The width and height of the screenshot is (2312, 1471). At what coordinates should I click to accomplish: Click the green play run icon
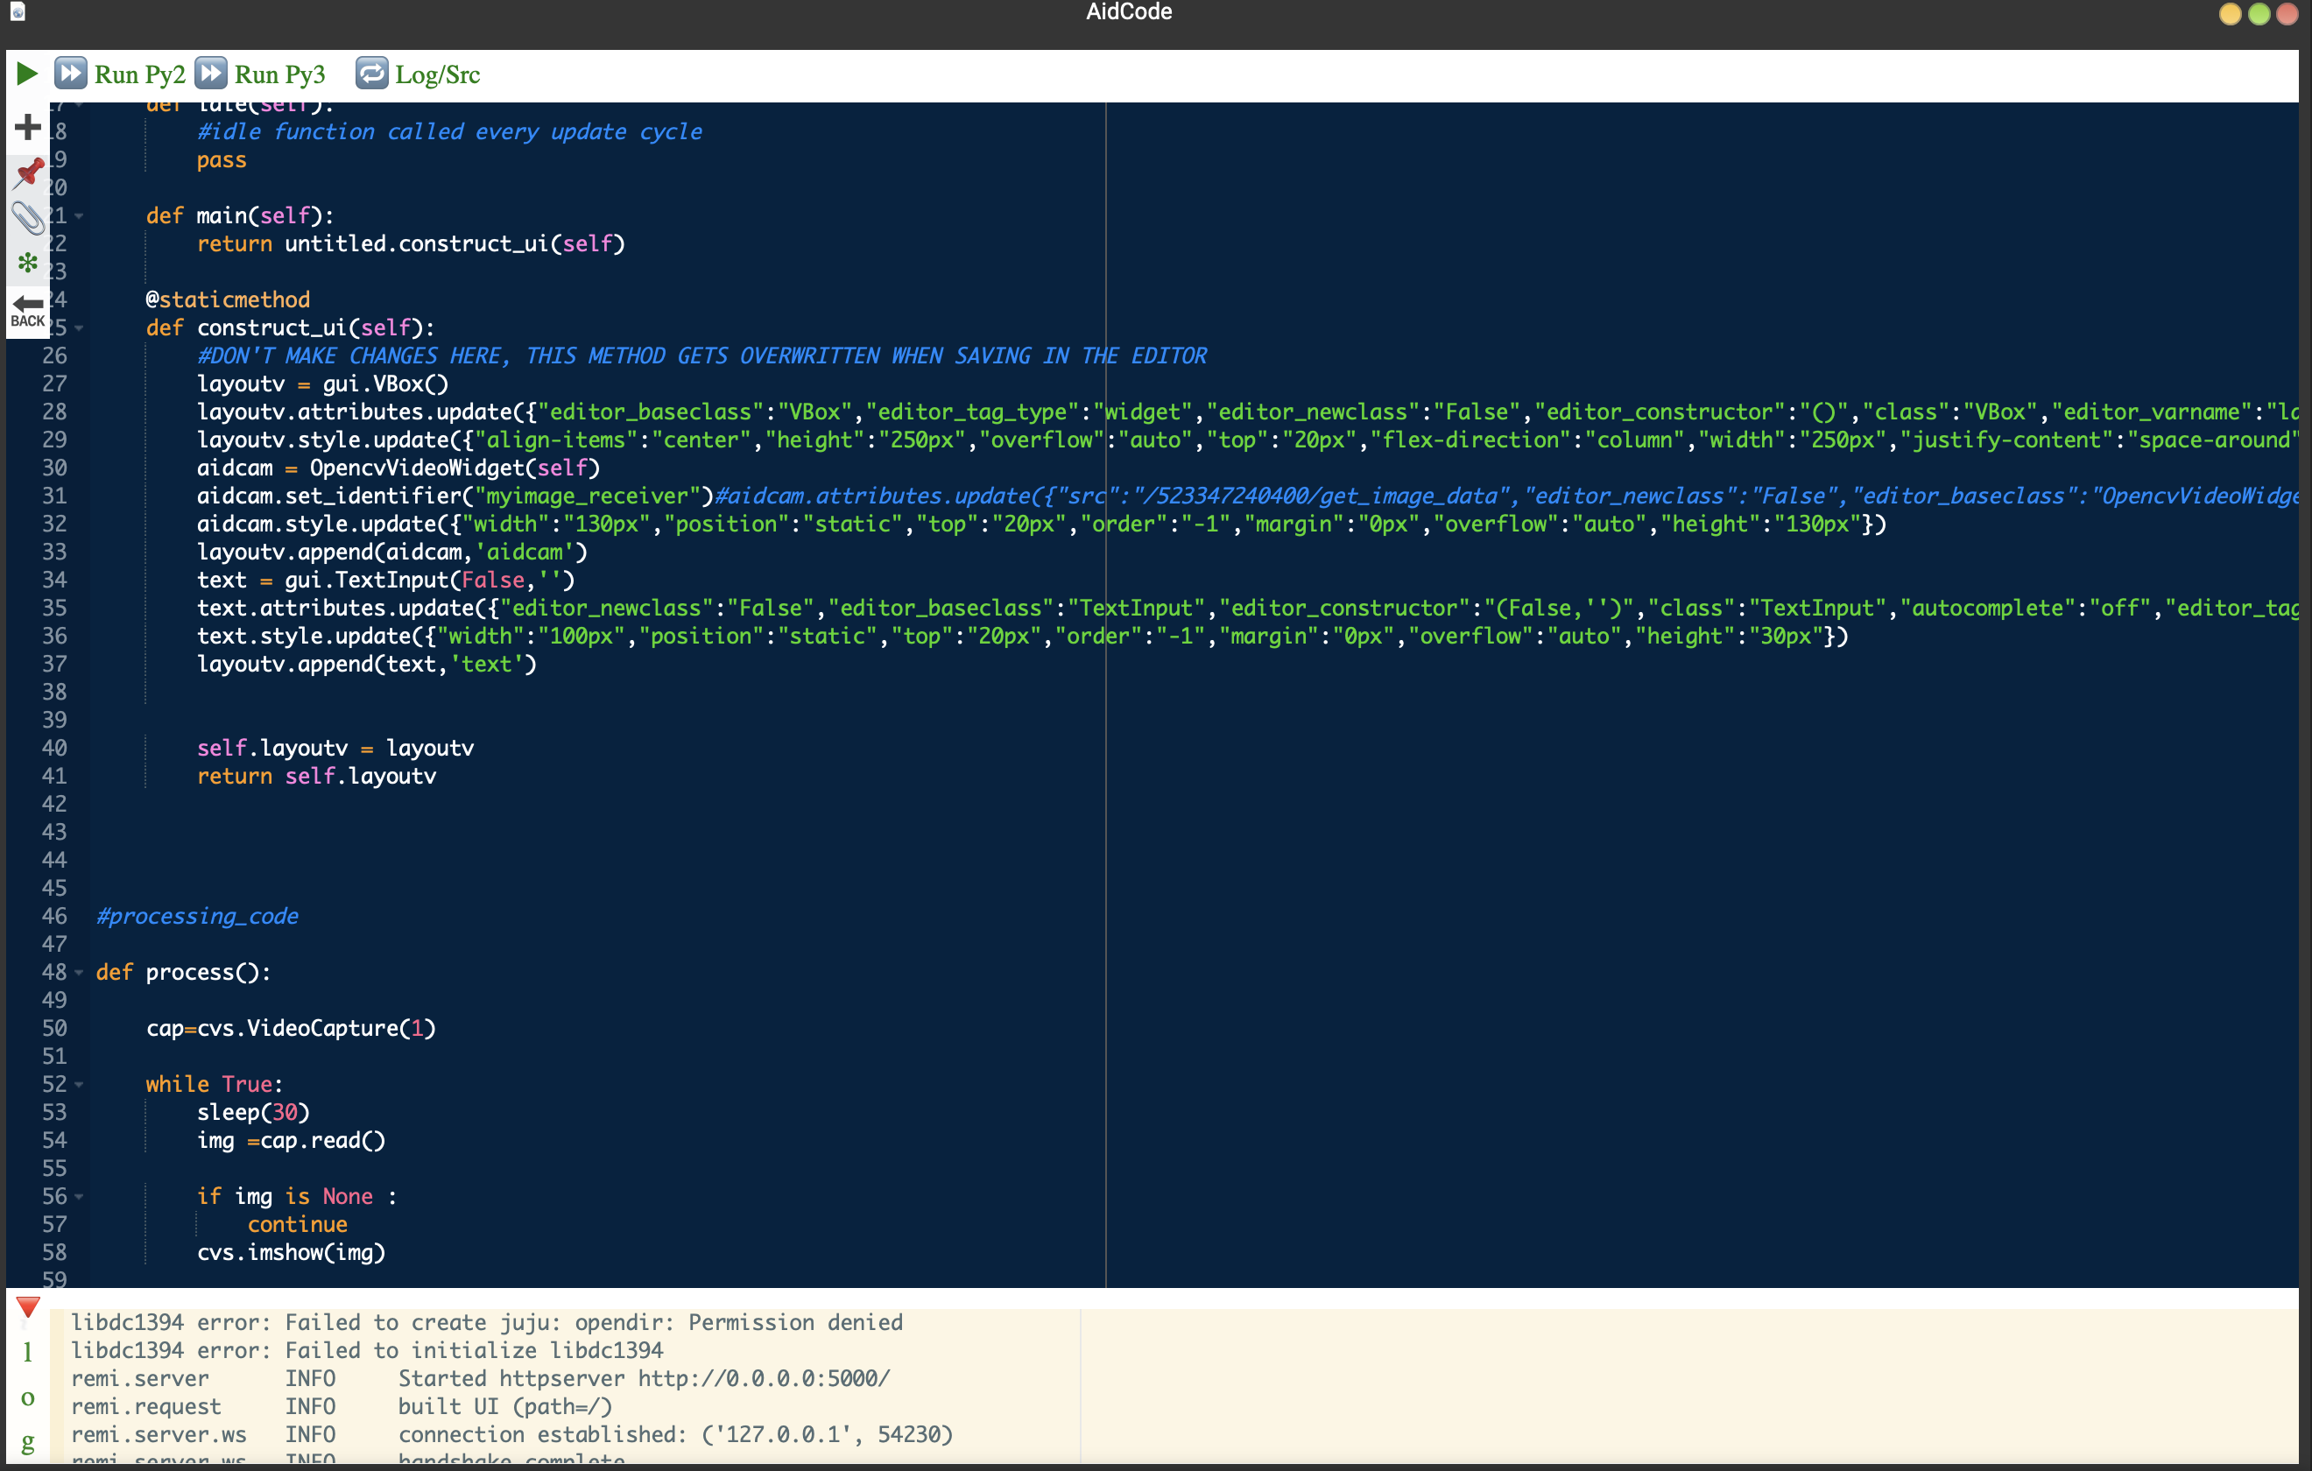point(27,74)
